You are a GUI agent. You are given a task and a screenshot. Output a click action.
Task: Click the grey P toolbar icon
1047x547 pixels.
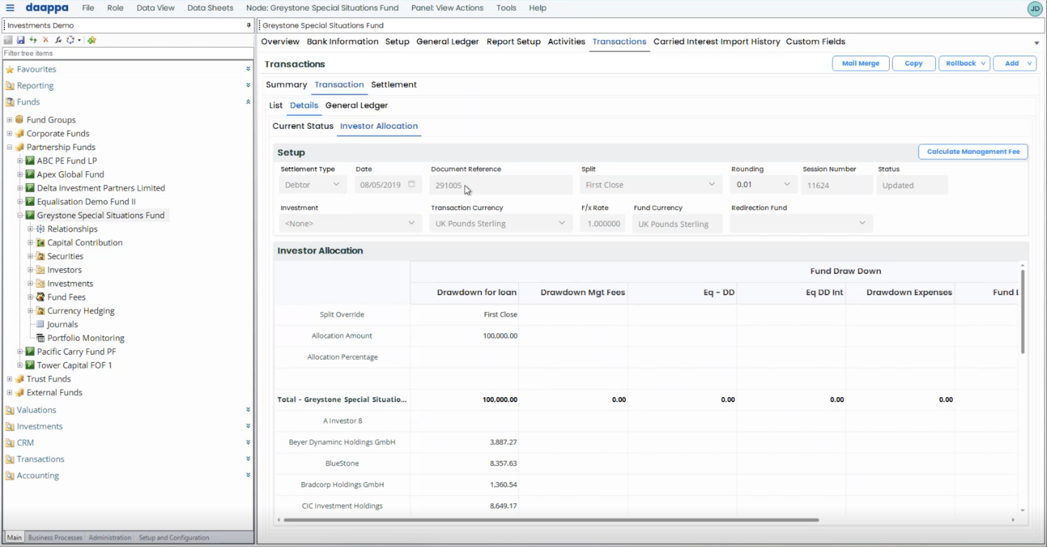click(x=8, y=40)
